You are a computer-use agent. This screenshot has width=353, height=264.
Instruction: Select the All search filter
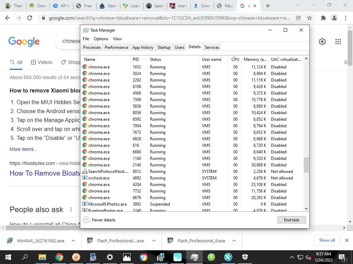[x=16, y=63]
